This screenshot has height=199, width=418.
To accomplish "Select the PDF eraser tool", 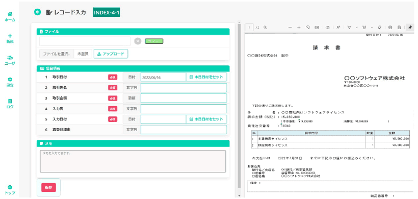I will pos(380,27).
